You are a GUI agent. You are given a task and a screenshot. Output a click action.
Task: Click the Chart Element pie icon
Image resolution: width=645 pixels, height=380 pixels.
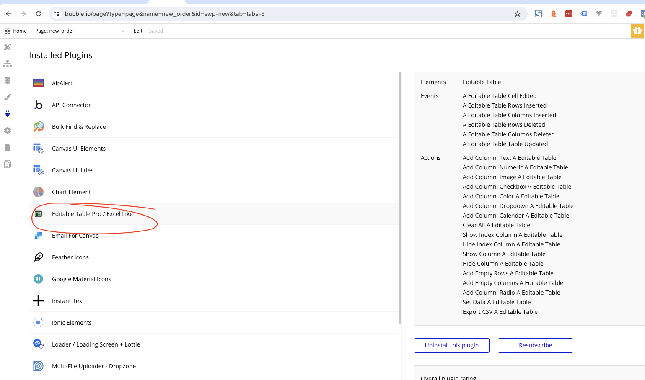point(38,192)
